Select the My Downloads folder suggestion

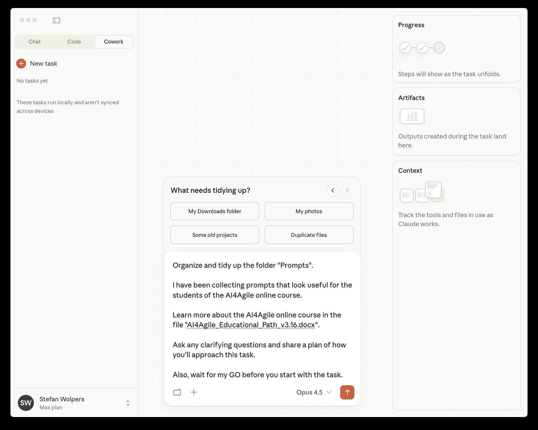click(x=214, y=211)
